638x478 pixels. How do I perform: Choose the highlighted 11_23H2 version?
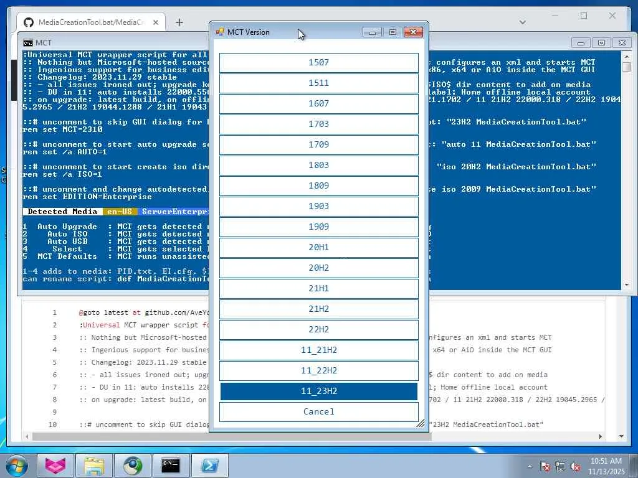click(x=318, y=391)
